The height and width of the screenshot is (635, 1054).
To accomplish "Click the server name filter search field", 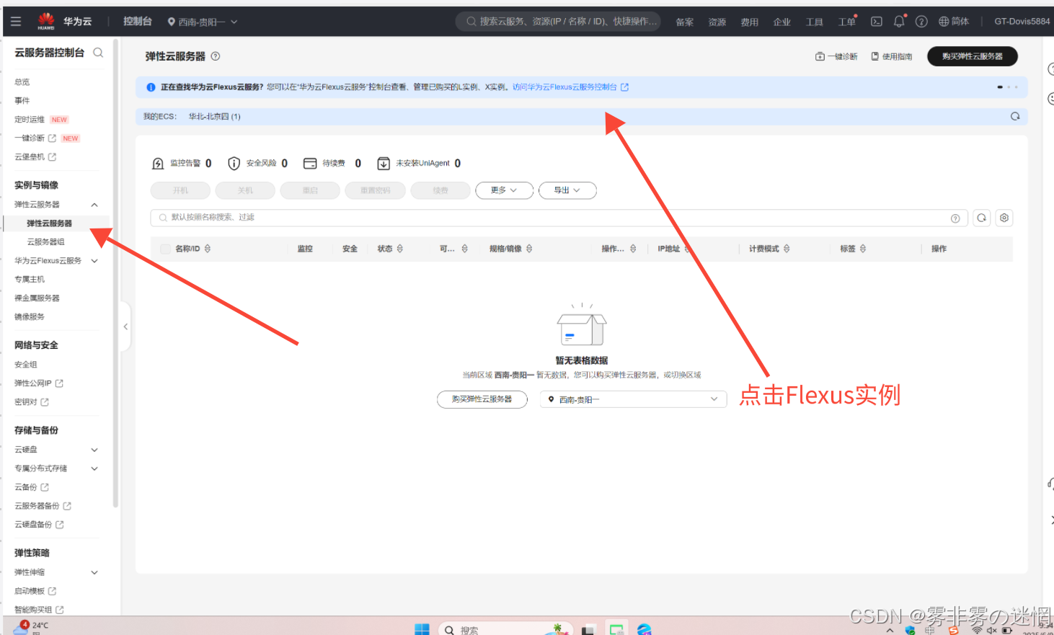I will pos(548,218).
